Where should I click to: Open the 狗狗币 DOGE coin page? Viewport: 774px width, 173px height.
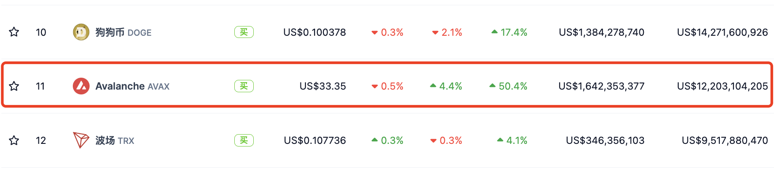tap(124, 32)
